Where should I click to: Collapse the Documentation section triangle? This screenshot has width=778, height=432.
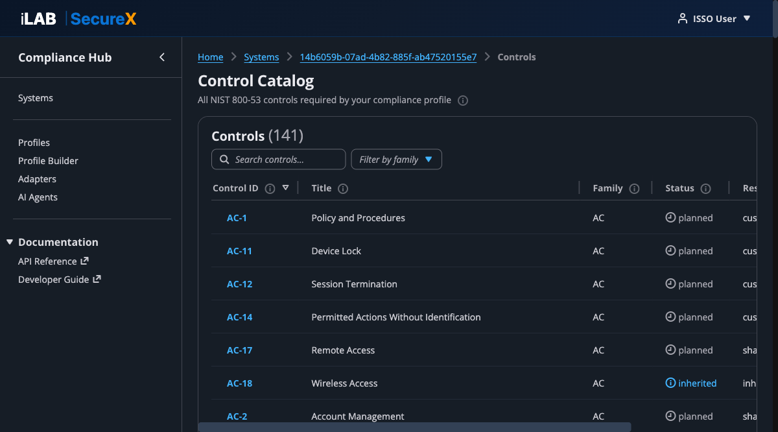click(x=10, y=242)
